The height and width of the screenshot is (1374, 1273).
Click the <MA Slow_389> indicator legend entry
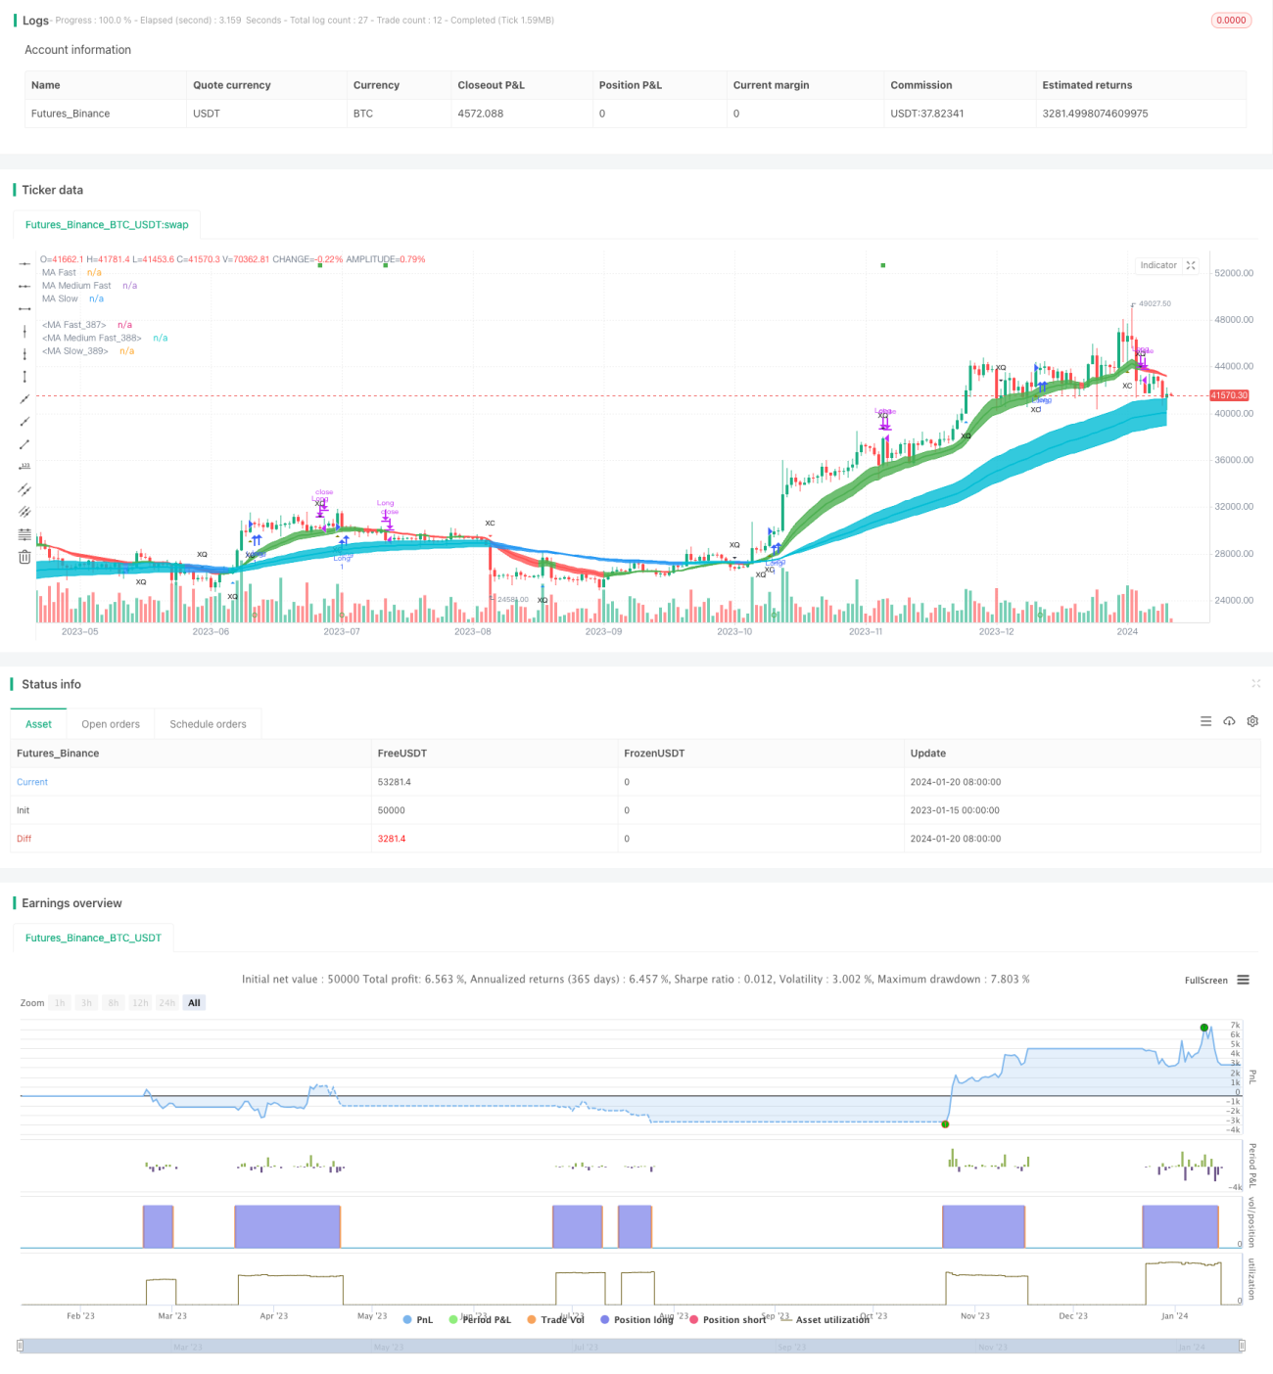pyautogui.click(x=75, y=350)
